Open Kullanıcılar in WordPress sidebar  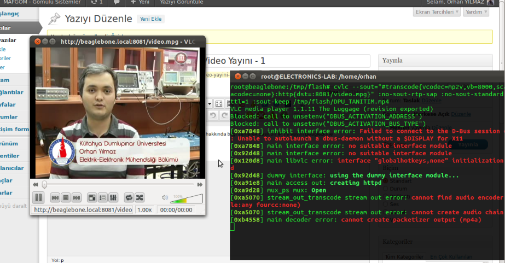click(12, 168)
